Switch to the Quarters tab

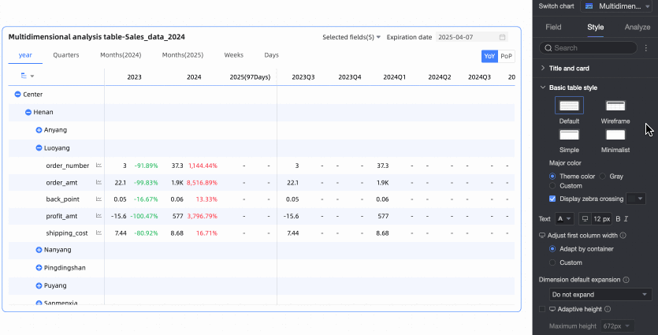click(x=66, y=55)
